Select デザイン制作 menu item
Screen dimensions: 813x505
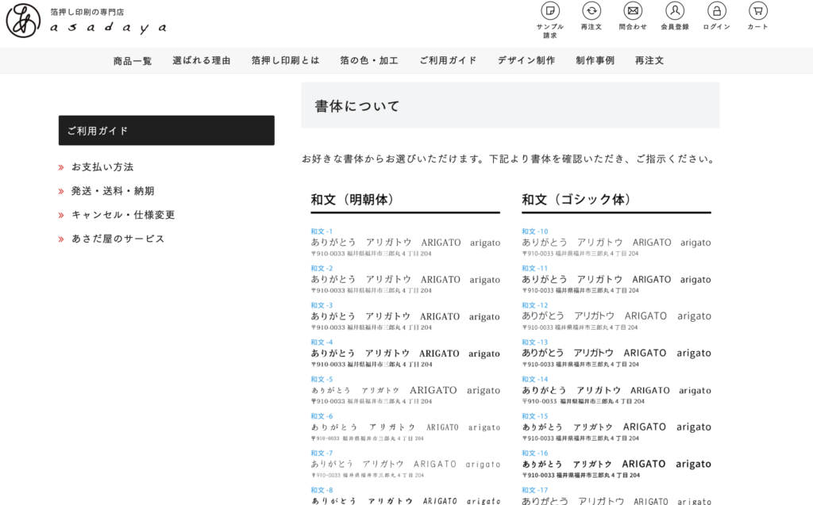pyautogui.click(x=526, y=60)
